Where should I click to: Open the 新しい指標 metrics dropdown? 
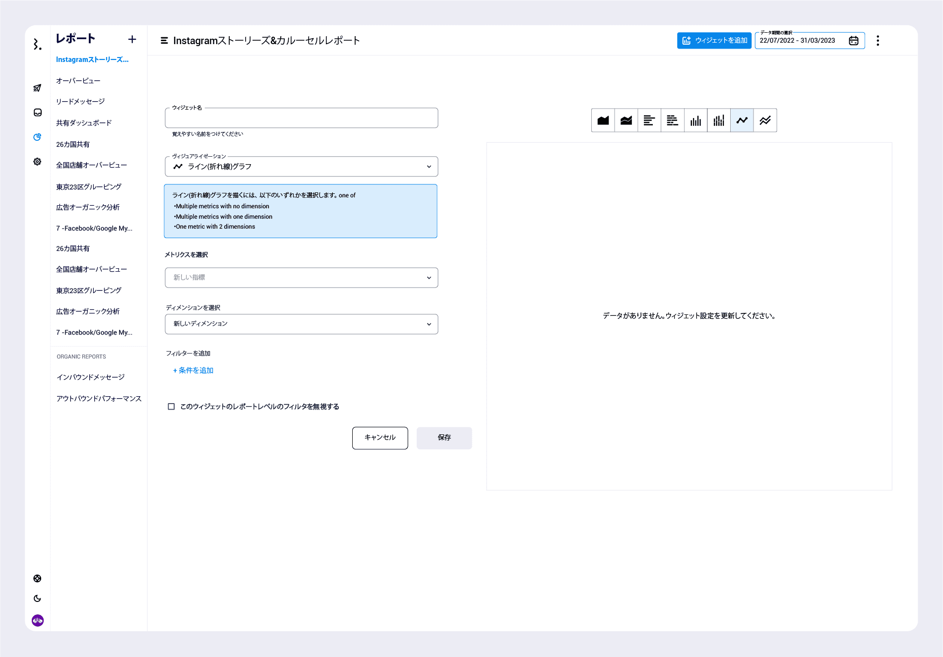pyautogui.click(x=301, y=278)
